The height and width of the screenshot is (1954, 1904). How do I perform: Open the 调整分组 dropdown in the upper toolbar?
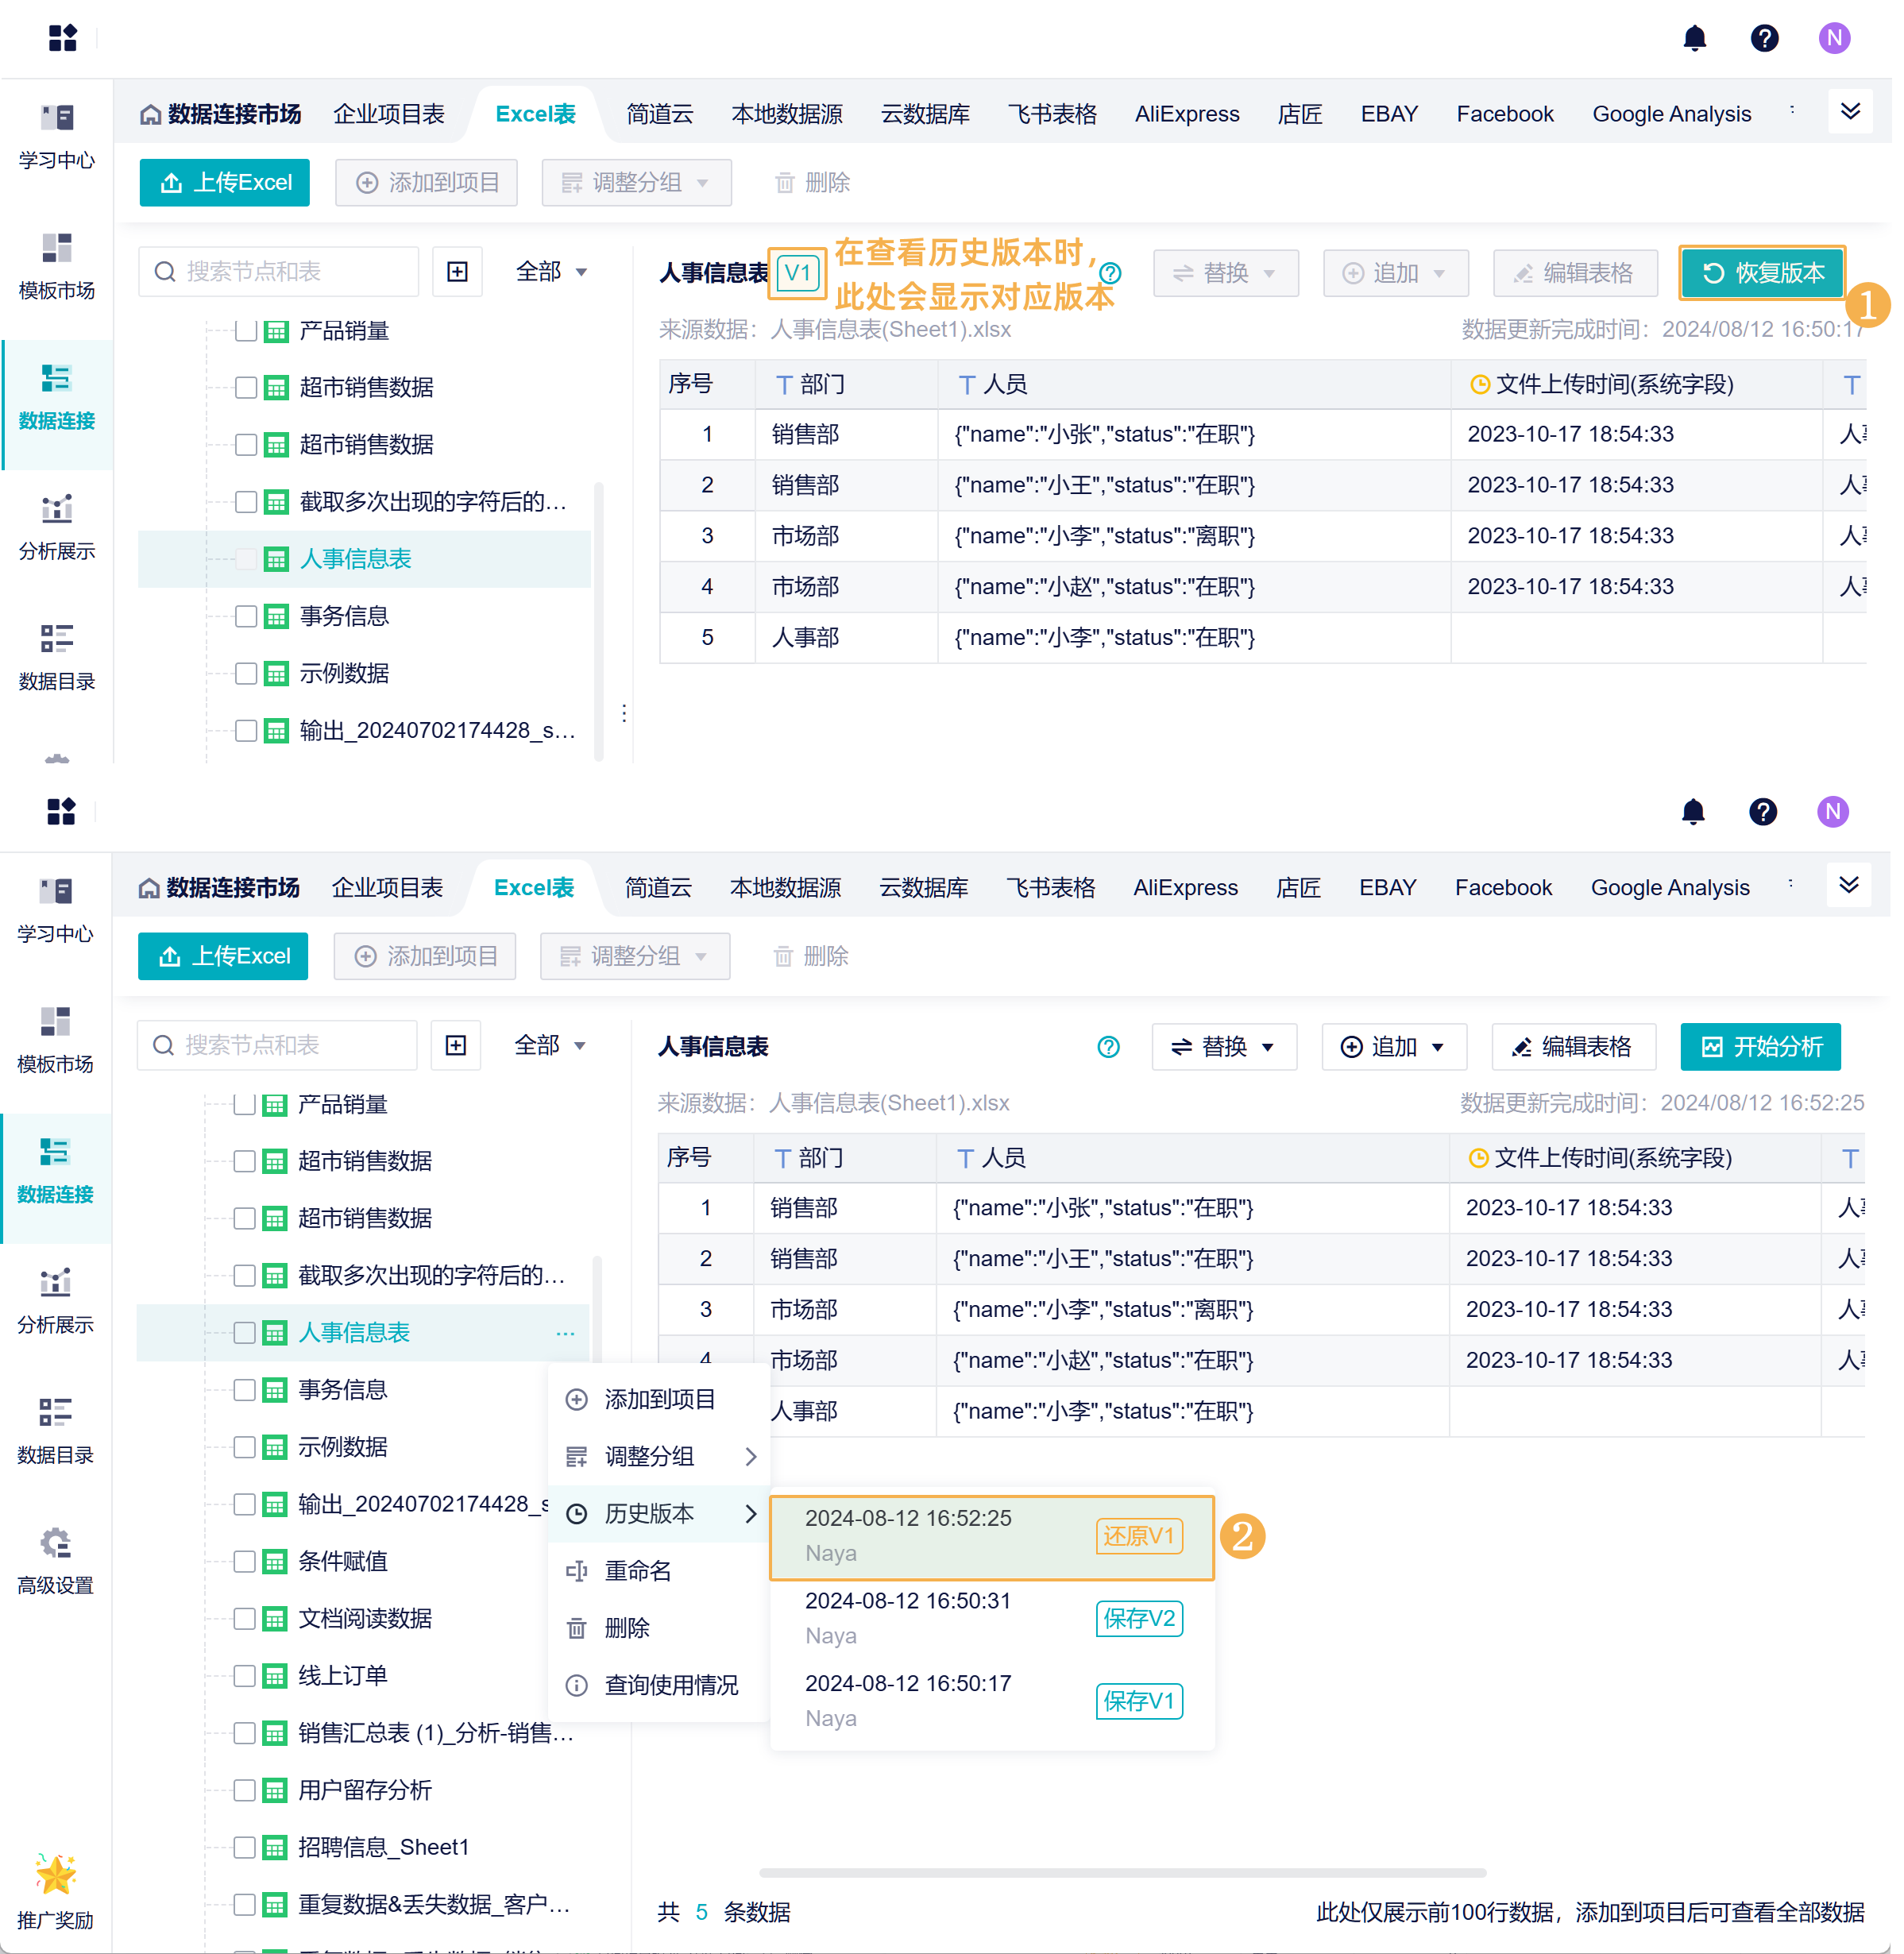(636, 183)
